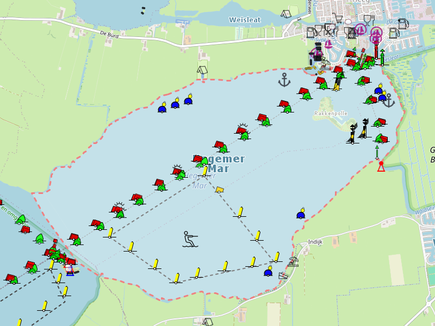Viewport: 435px width, 326px height.
Task: Click the fuel pump icon at far right
Action: [402, 23]
